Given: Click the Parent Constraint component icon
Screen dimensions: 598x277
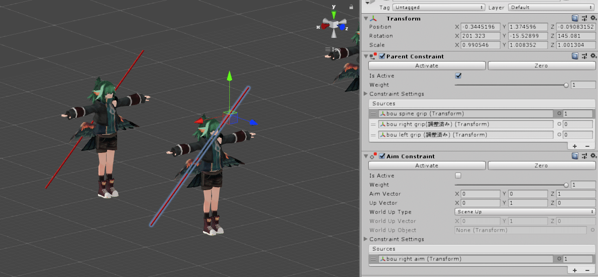Looking at the screenshot, I should pos(373,57).
